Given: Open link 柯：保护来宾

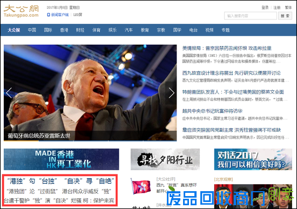Looking at the screenshot, I should pyautogui.click(x=99, y=200).
